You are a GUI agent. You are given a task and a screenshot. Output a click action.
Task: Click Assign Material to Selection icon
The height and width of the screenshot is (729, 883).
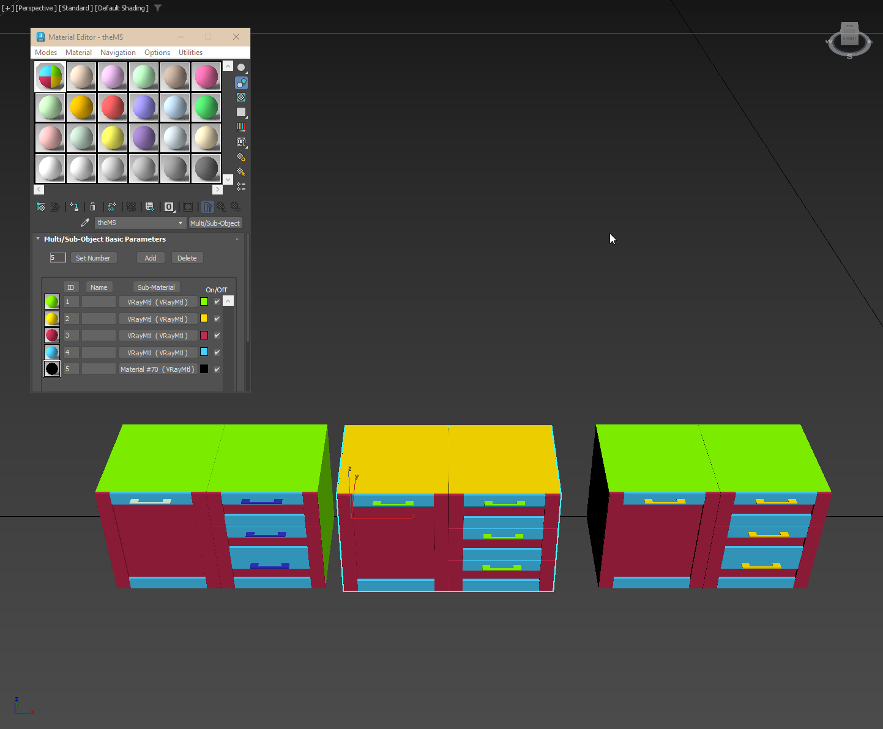[x=74, y=207]
